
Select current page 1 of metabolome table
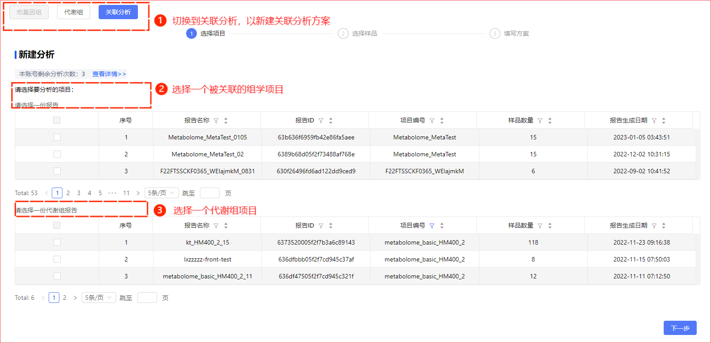coord(54,298)
